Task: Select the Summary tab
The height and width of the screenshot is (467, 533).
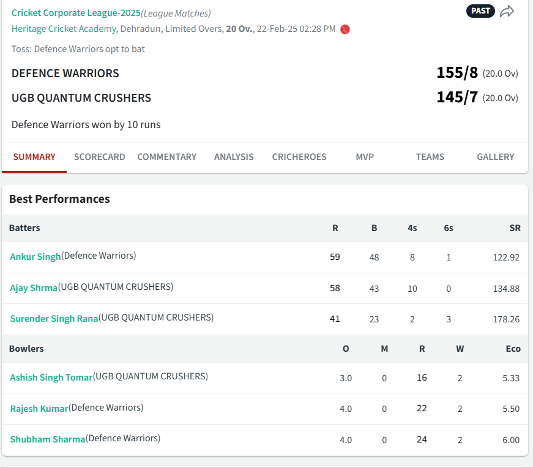Action: pyautogui.click(x=34, y=157)
